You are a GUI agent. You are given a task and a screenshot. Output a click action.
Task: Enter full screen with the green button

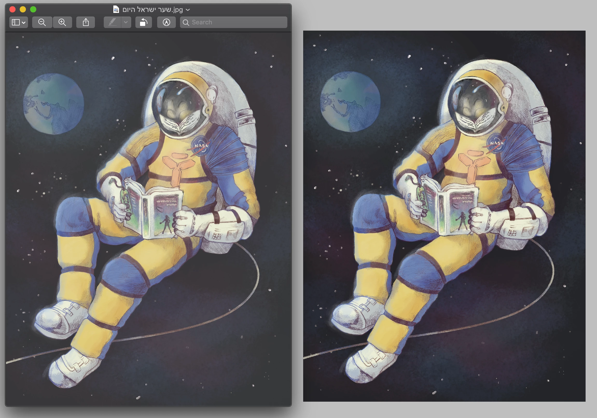click(x=33, y=10)
